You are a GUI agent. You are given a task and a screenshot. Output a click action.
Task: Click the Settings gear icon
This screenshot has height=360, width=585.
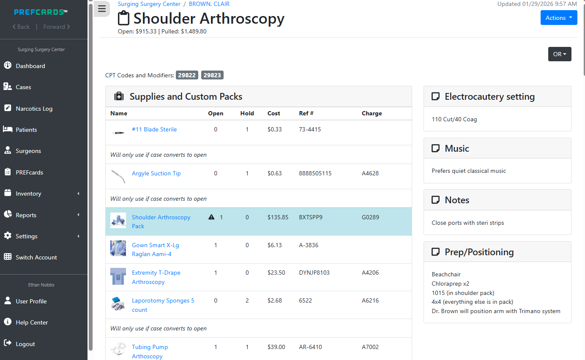coord(8,236)
